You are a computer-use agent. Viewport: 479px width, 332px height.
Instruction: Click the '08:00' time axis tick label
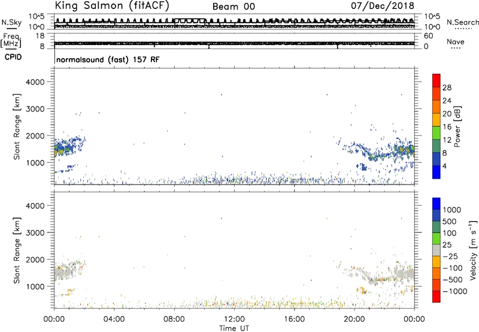[x=174, y=319]
